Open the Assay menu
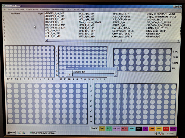Image resolution: width=185 pixels, height=138 pixels. [x=76, y=10]
